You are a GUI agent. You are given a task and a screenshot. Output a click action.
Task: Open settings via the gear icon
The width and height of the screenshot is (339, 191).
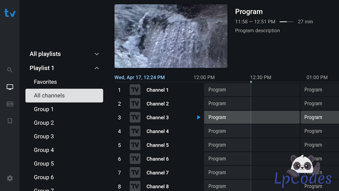[10, 178]
